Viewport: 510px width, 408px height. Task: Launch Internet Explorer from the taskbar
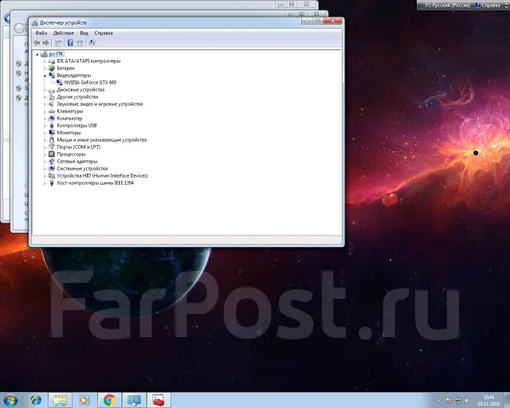[x=36, y=400]
